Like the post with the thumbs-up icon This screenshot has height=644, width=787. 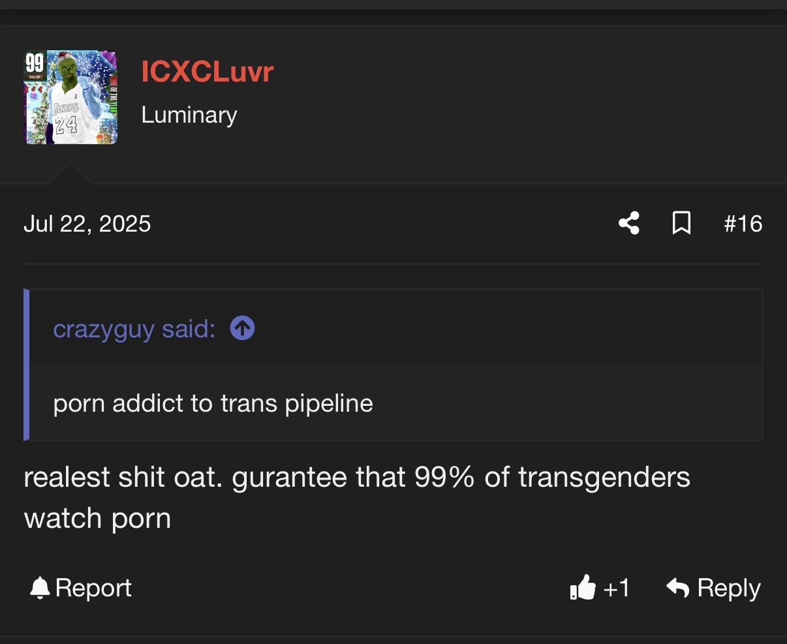click(x=583, y=588)
